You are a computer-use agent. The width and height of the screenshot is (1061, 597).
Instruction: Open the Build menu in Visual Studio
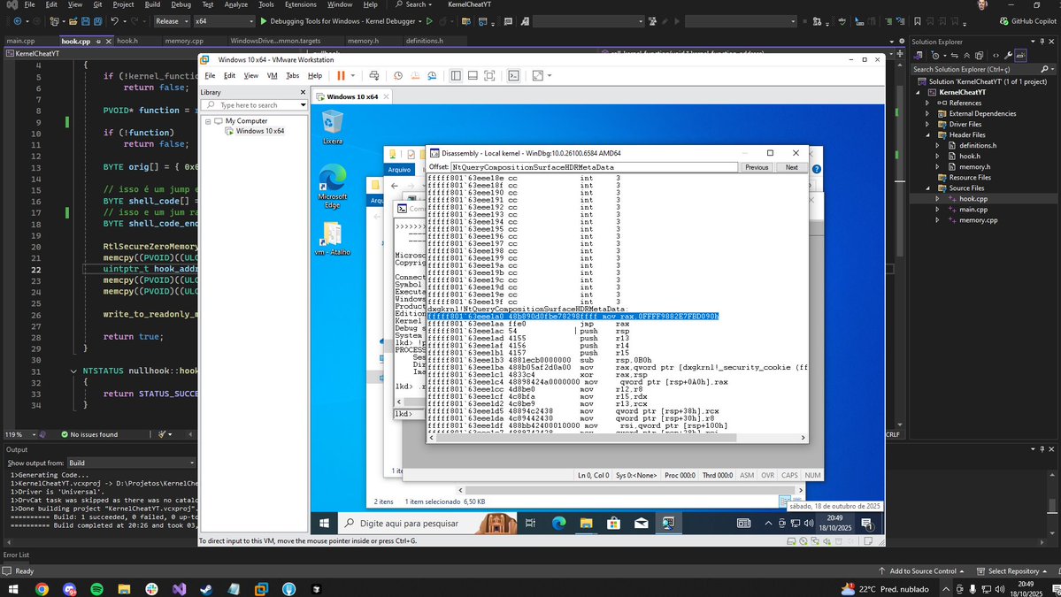tap(152, 4)
